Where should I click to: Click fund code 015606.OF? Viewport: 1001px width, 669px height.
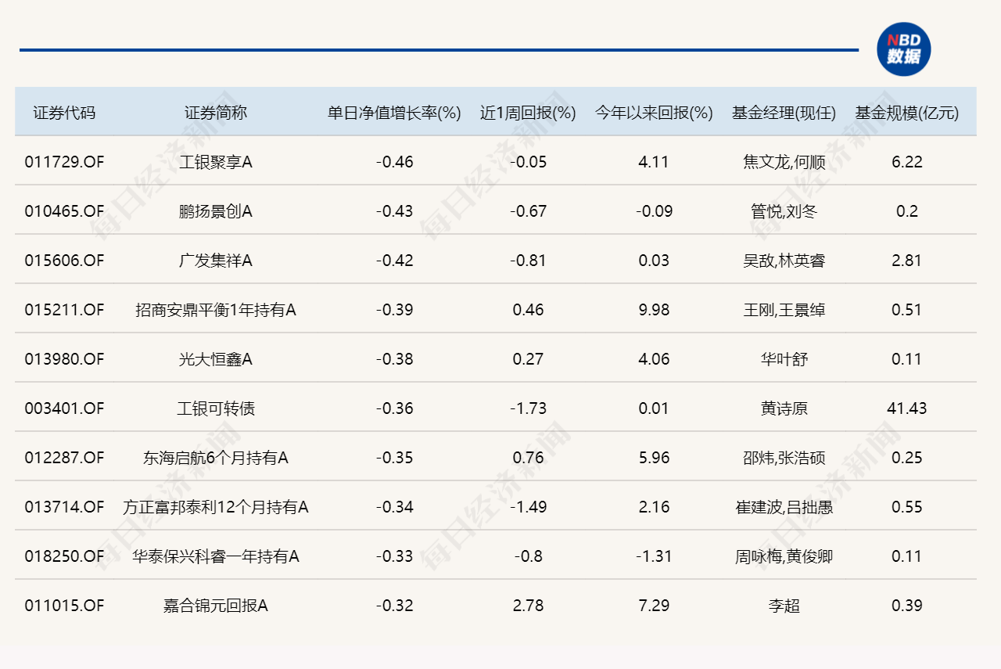(64, 261)
